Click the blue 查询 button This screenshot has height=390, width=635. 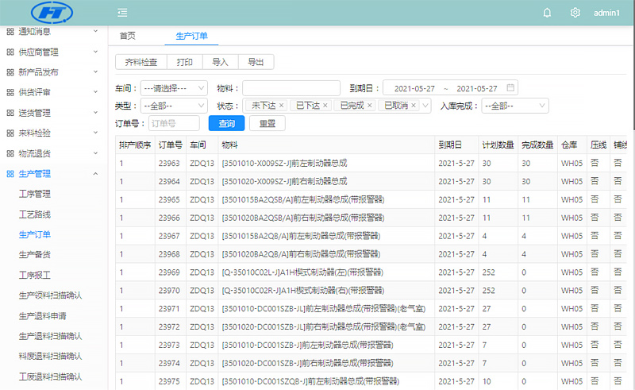pos(227,123)
